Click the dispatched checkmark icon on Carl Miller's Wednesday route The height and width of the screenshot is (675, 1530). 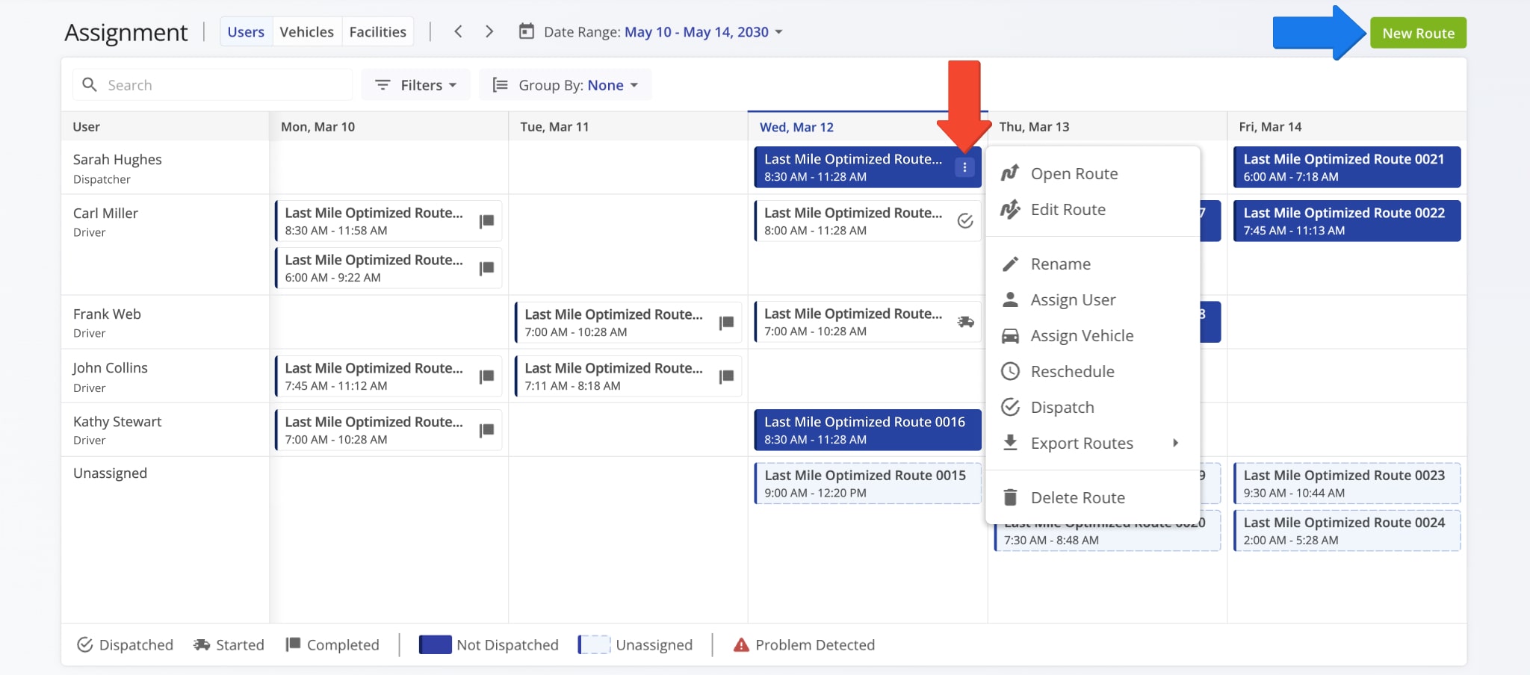click(965, 221)
